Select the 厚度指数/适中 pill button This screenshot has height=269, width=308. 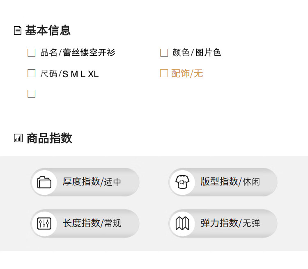pyautogui.click(x=85, y=182)
